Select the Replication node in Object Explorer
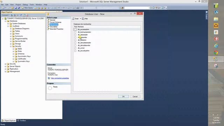 (14, 69)
